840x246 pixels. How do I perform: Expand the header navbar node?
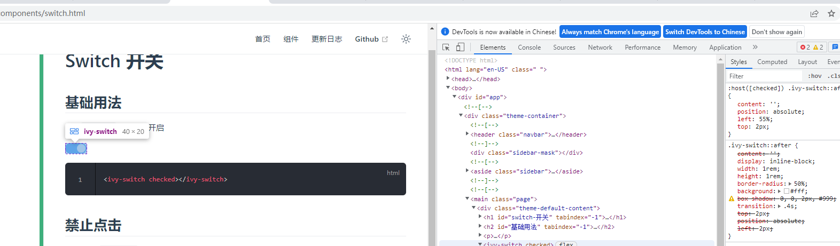pyautogui.click(x=468, y=134)
